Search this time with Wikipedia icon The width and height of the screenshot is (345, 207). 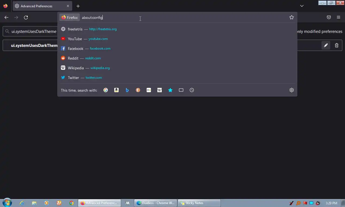pos(160,90)
